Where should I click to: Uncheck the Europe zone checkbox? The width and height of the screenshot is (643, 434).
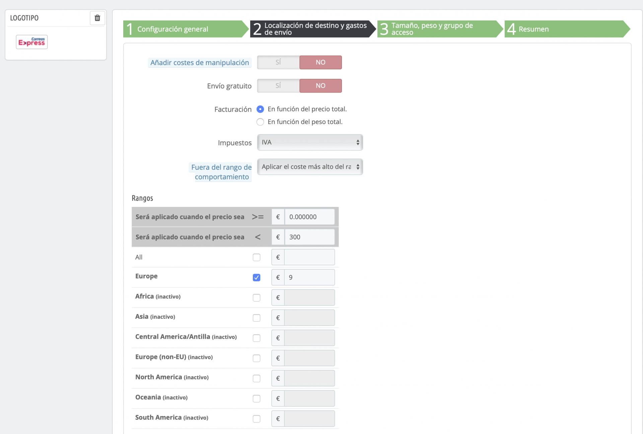[257, 278]
